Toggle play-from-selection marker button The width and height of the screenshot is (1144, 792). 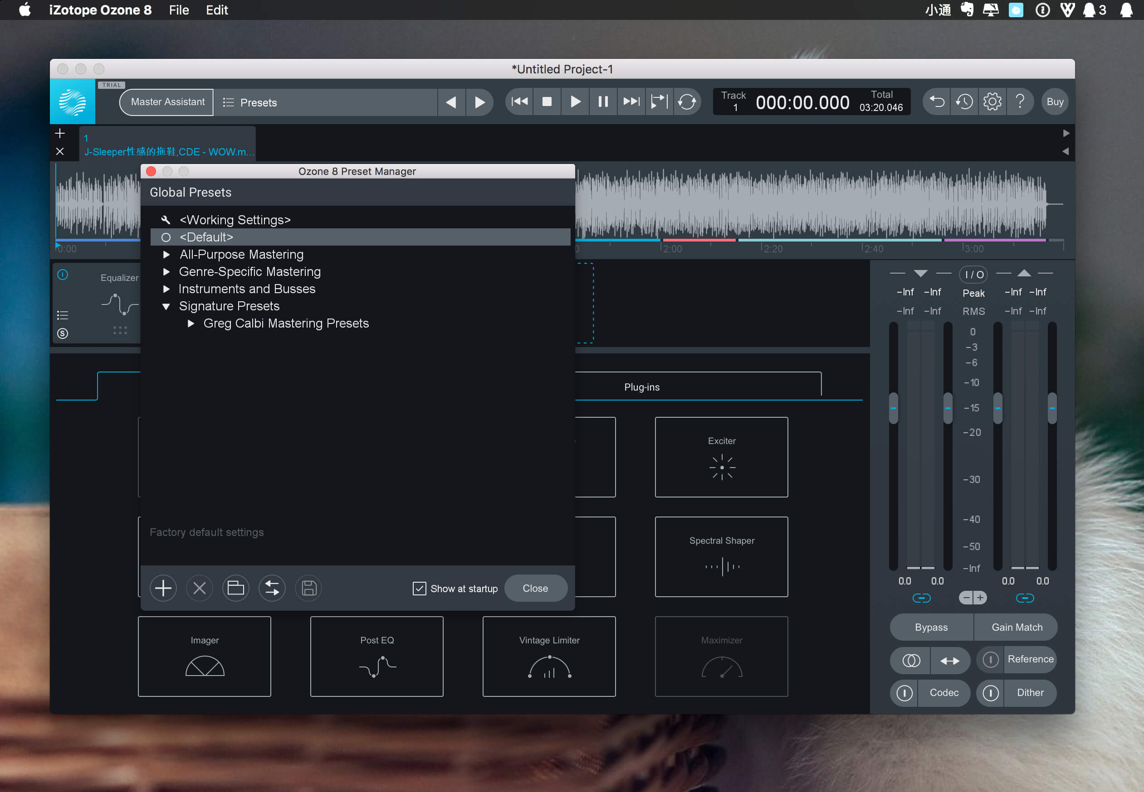[x=659, y=102]
